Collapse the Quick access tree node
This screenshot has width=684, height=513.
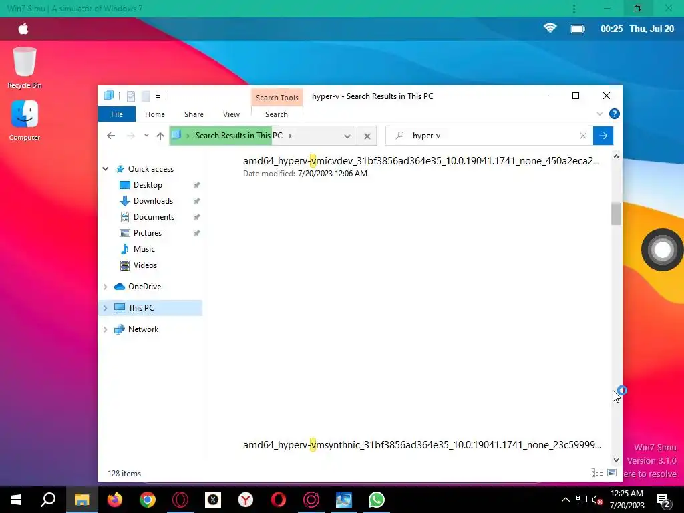(105, 169)
